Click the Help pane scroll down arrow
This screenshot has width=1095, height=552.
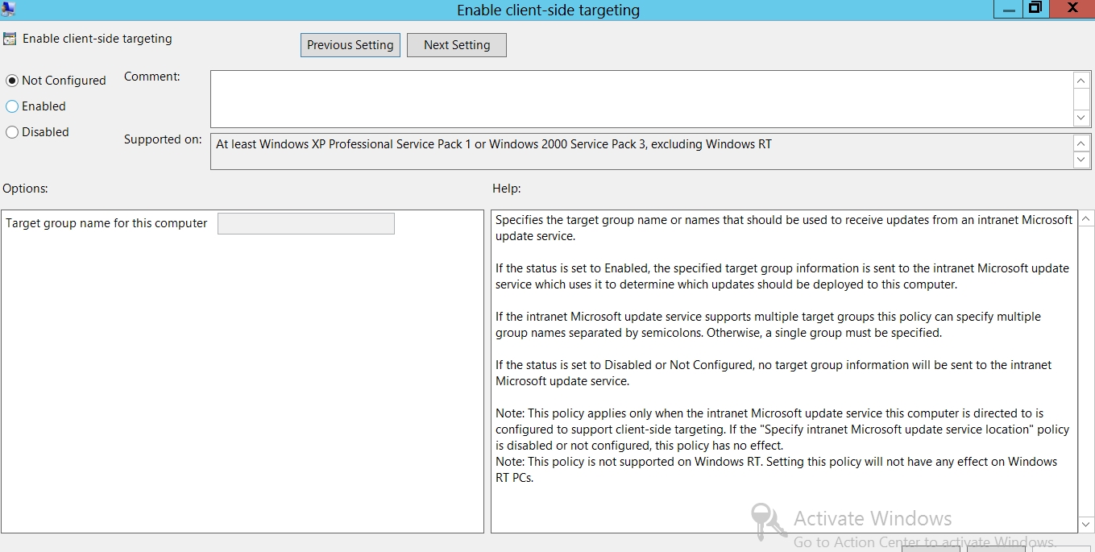pos(1086,525)
